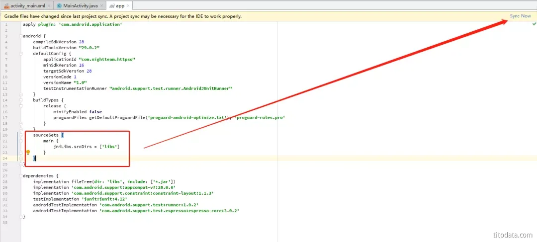
Task: Click on compileSdkVersion 28 line
Action: [58, 42]
